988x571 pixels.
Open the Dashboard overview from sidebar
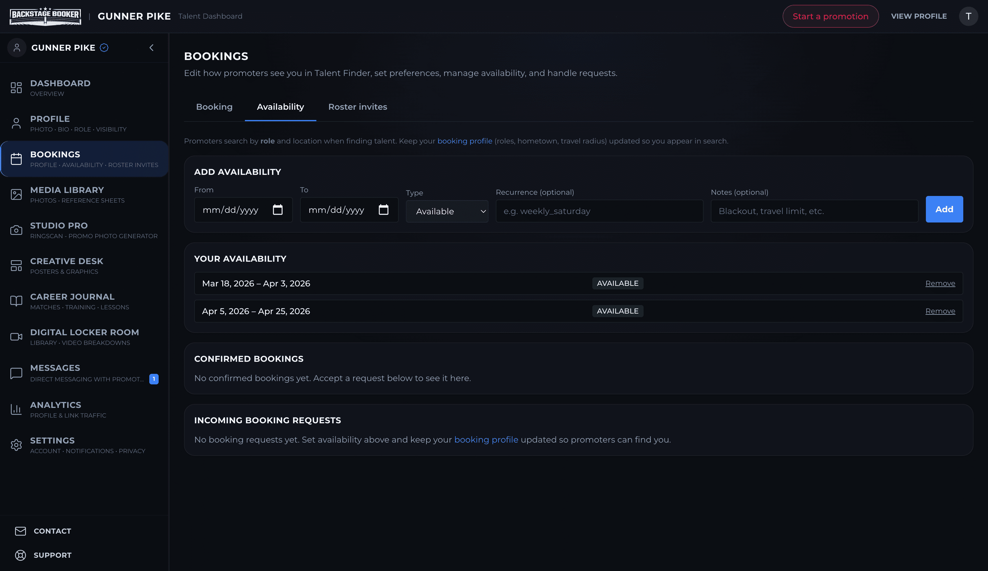tap(16, 87)
